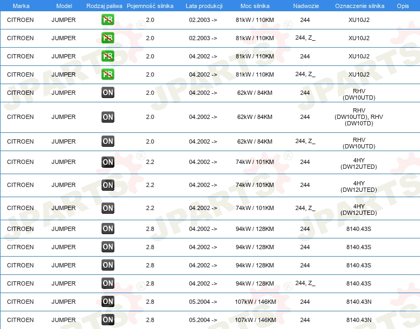The width and height of the screenshot is (420, 329).
Task: Click the Nadwozie column header
Action: 306,6
